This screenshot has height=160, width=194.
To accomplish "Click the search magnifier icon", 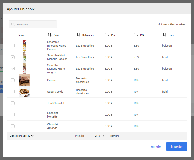I will click(x=13, y=24).
